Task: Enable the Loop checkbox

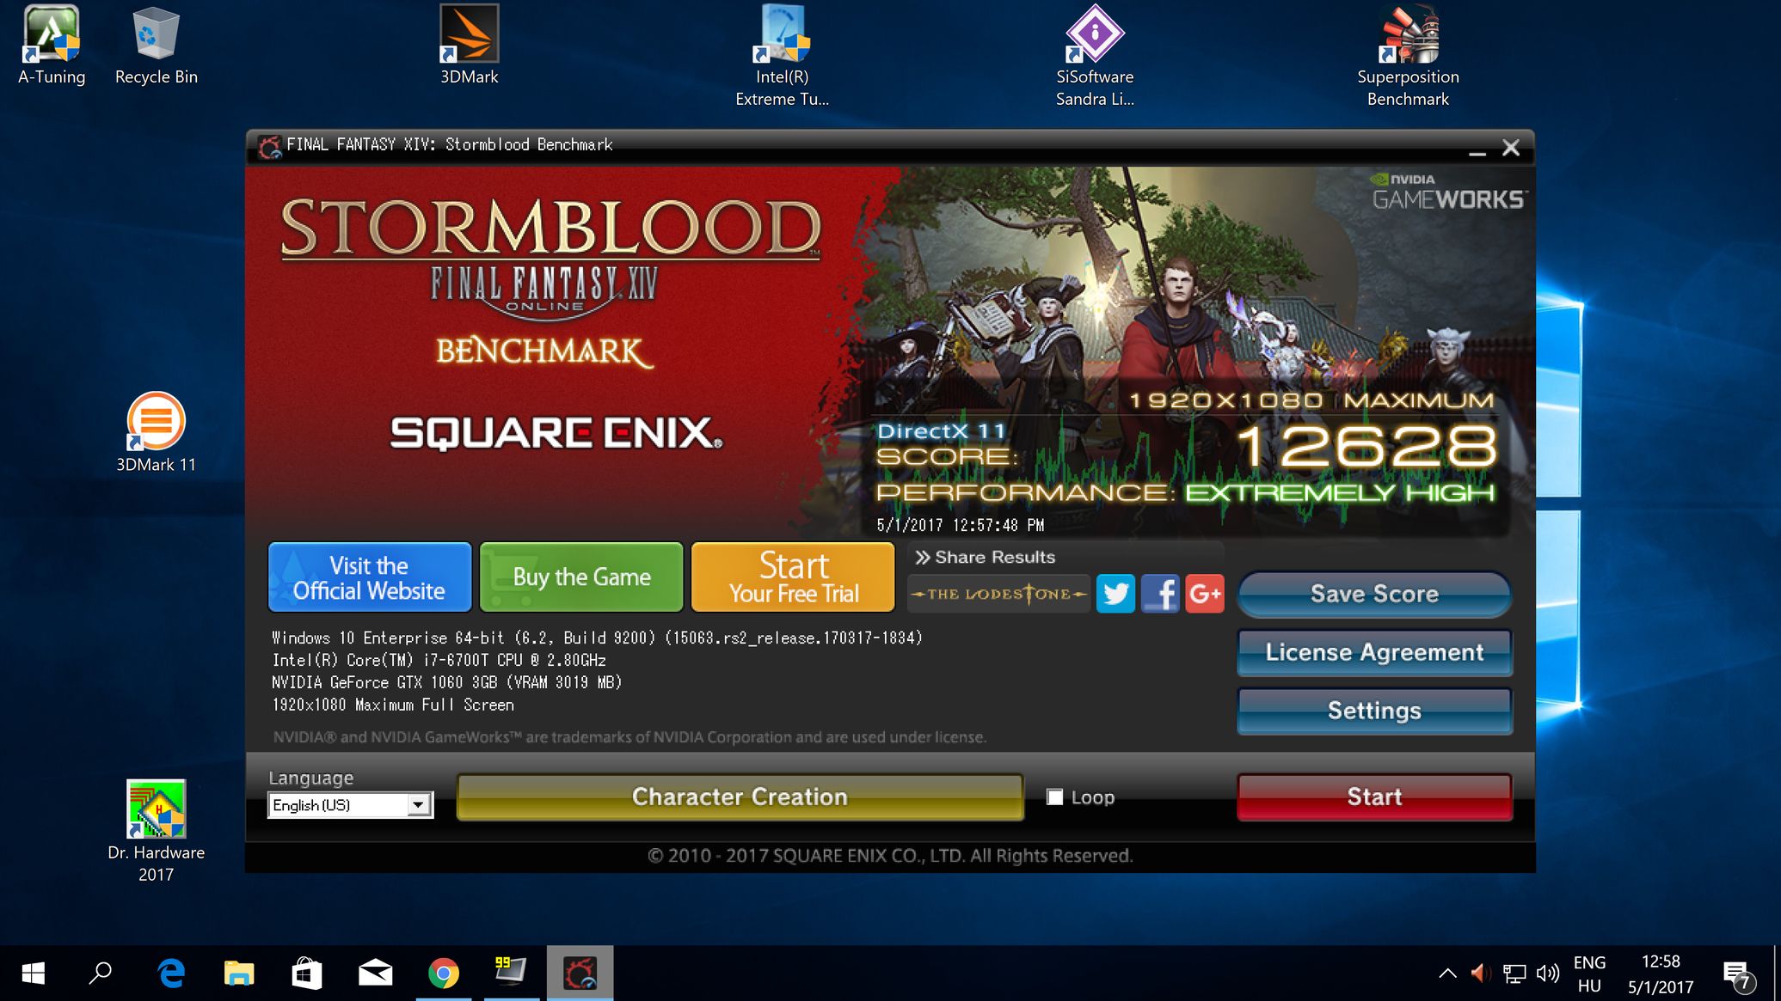Action: pyautogui.click(x=1054, y=797)
